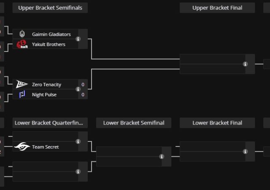
Task: Select the Upper Bracket Semifinals header
Action: pyautogui.click(x=50, y=8)
